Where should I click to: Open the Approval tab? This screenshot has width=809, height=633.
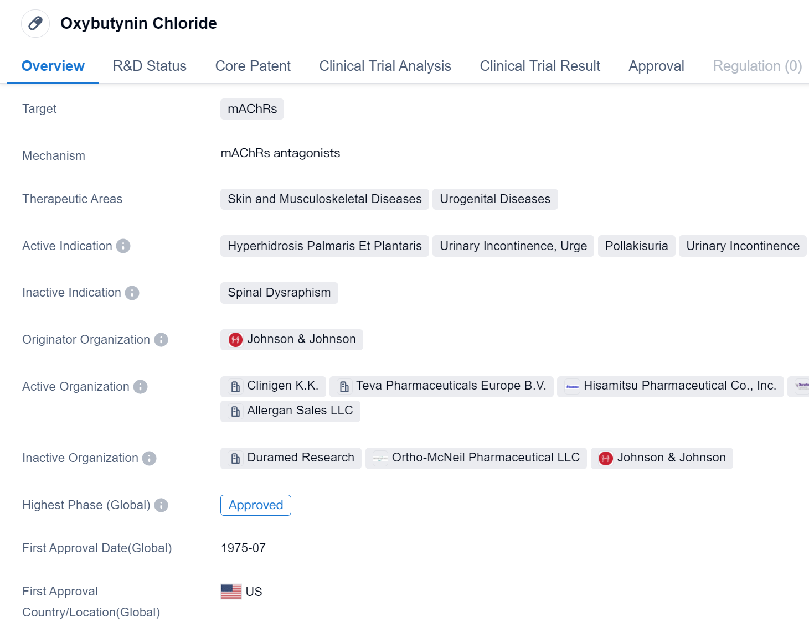click(x=656, y=66)
